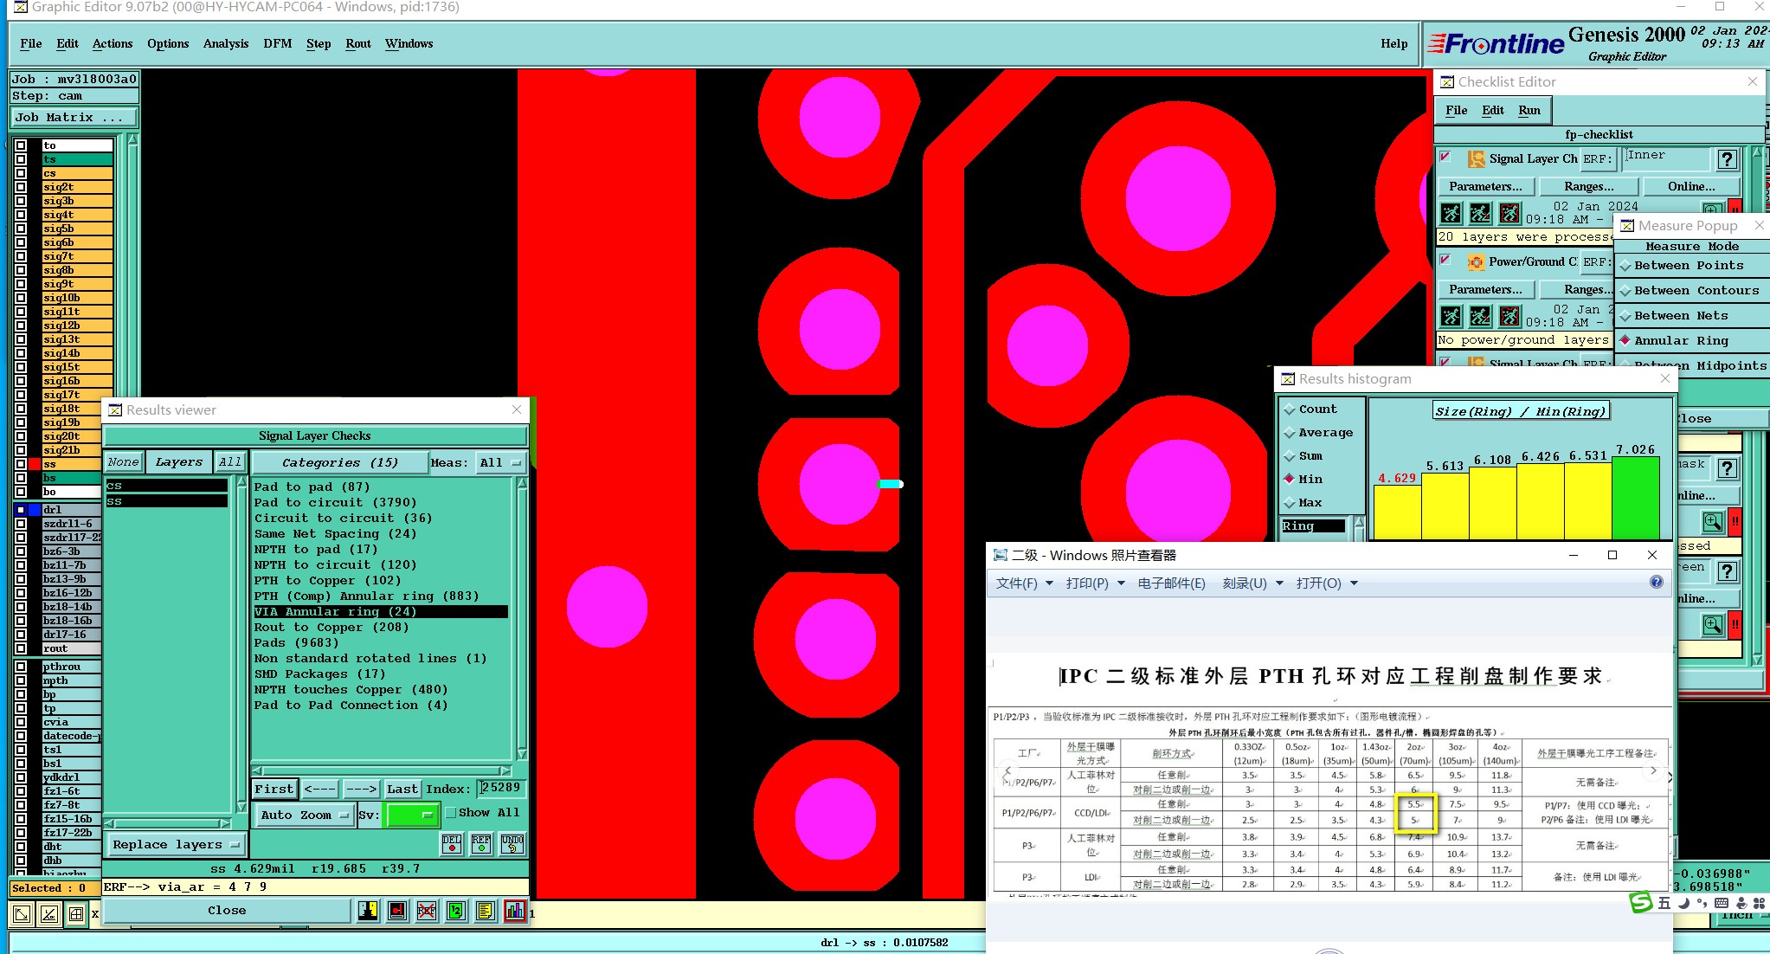The image size is (1770, 954).
Task: Open the histogram bar-chart icon
Action: point(515,910)
